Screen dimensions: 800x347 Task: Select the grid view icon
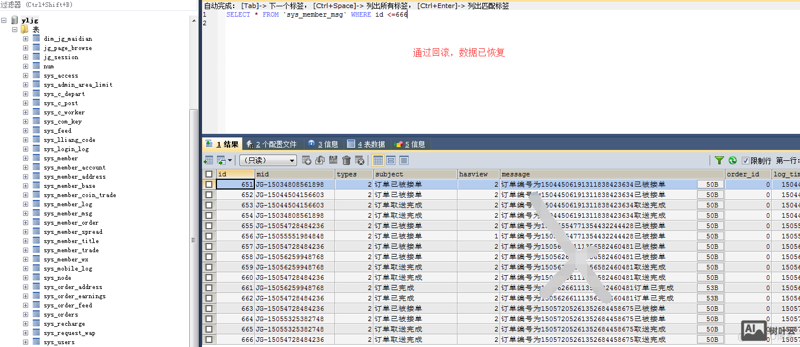coord(378,160)
